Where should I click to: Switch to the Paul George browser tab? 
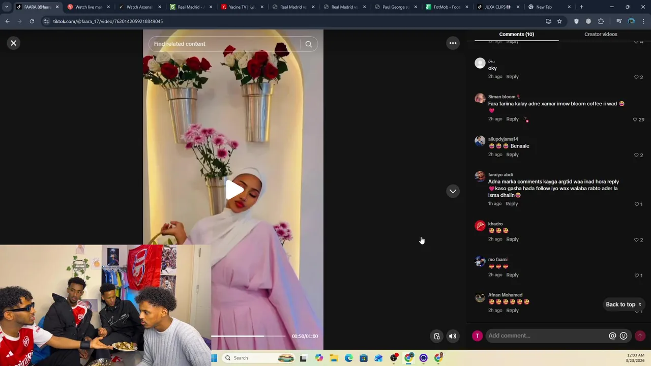(395, 7)
